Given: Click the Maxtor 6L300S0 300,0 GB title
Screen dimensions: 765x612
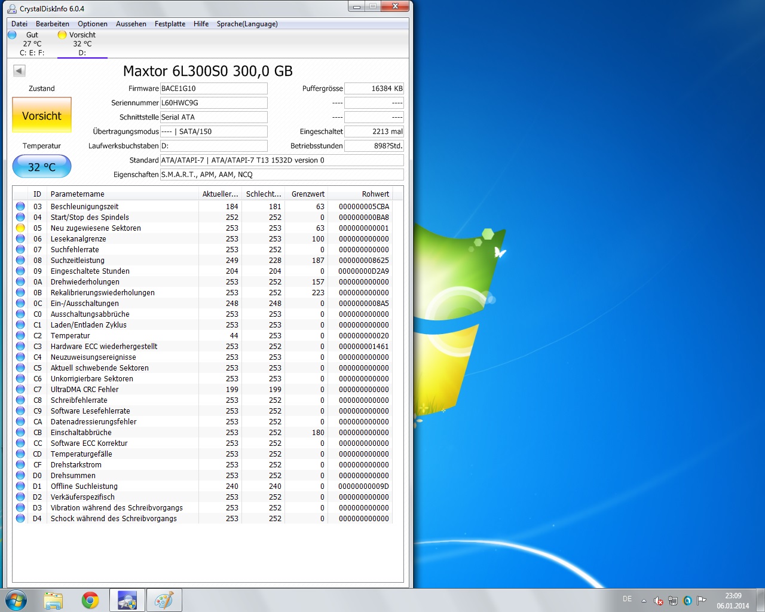Looking at the screenshot, I should [x=208, y=71].
